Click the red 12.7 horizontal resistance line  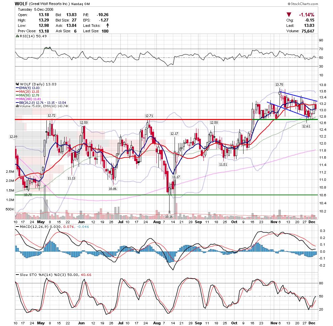134,120
